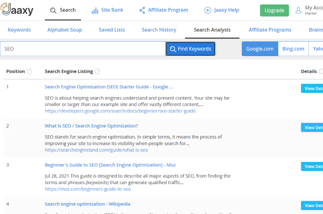Click the magnifier icon inside Find Keywords button

(173, 49)
